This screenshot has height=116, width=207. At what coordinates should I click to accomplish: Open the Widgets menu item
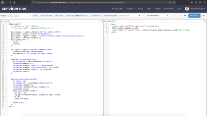click(158, 9)
